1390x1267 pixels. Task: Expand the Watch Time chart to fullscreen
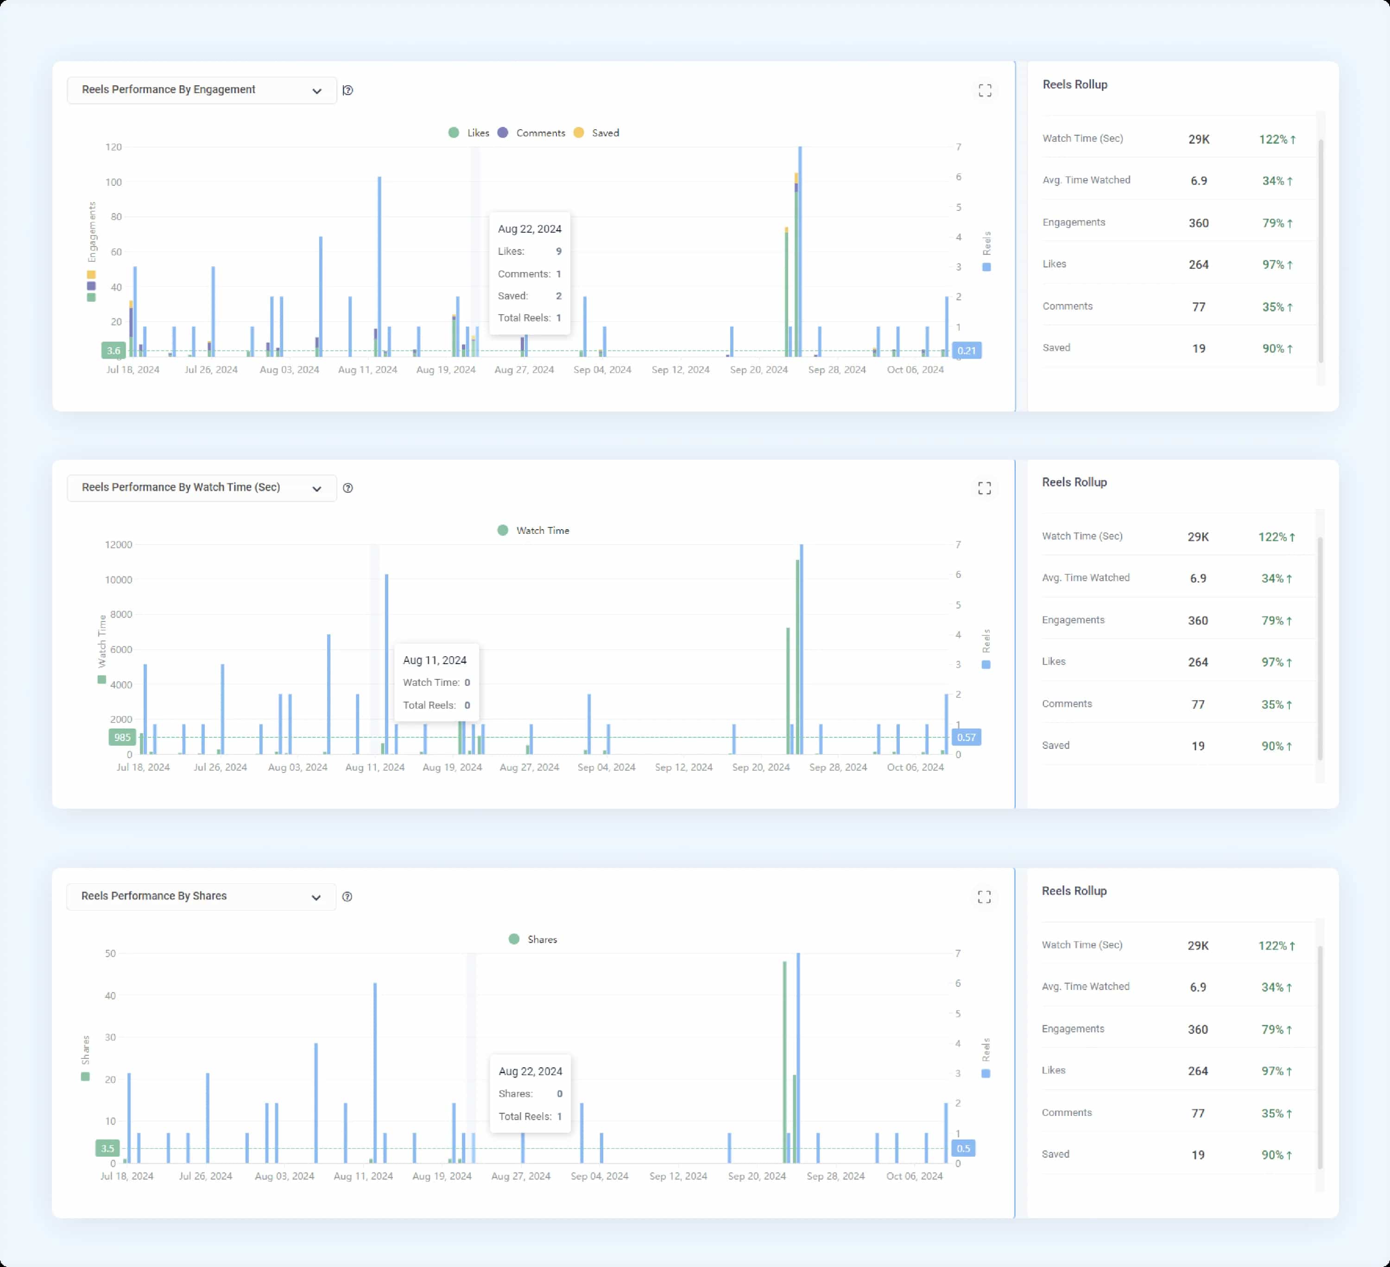coord(984,488)
